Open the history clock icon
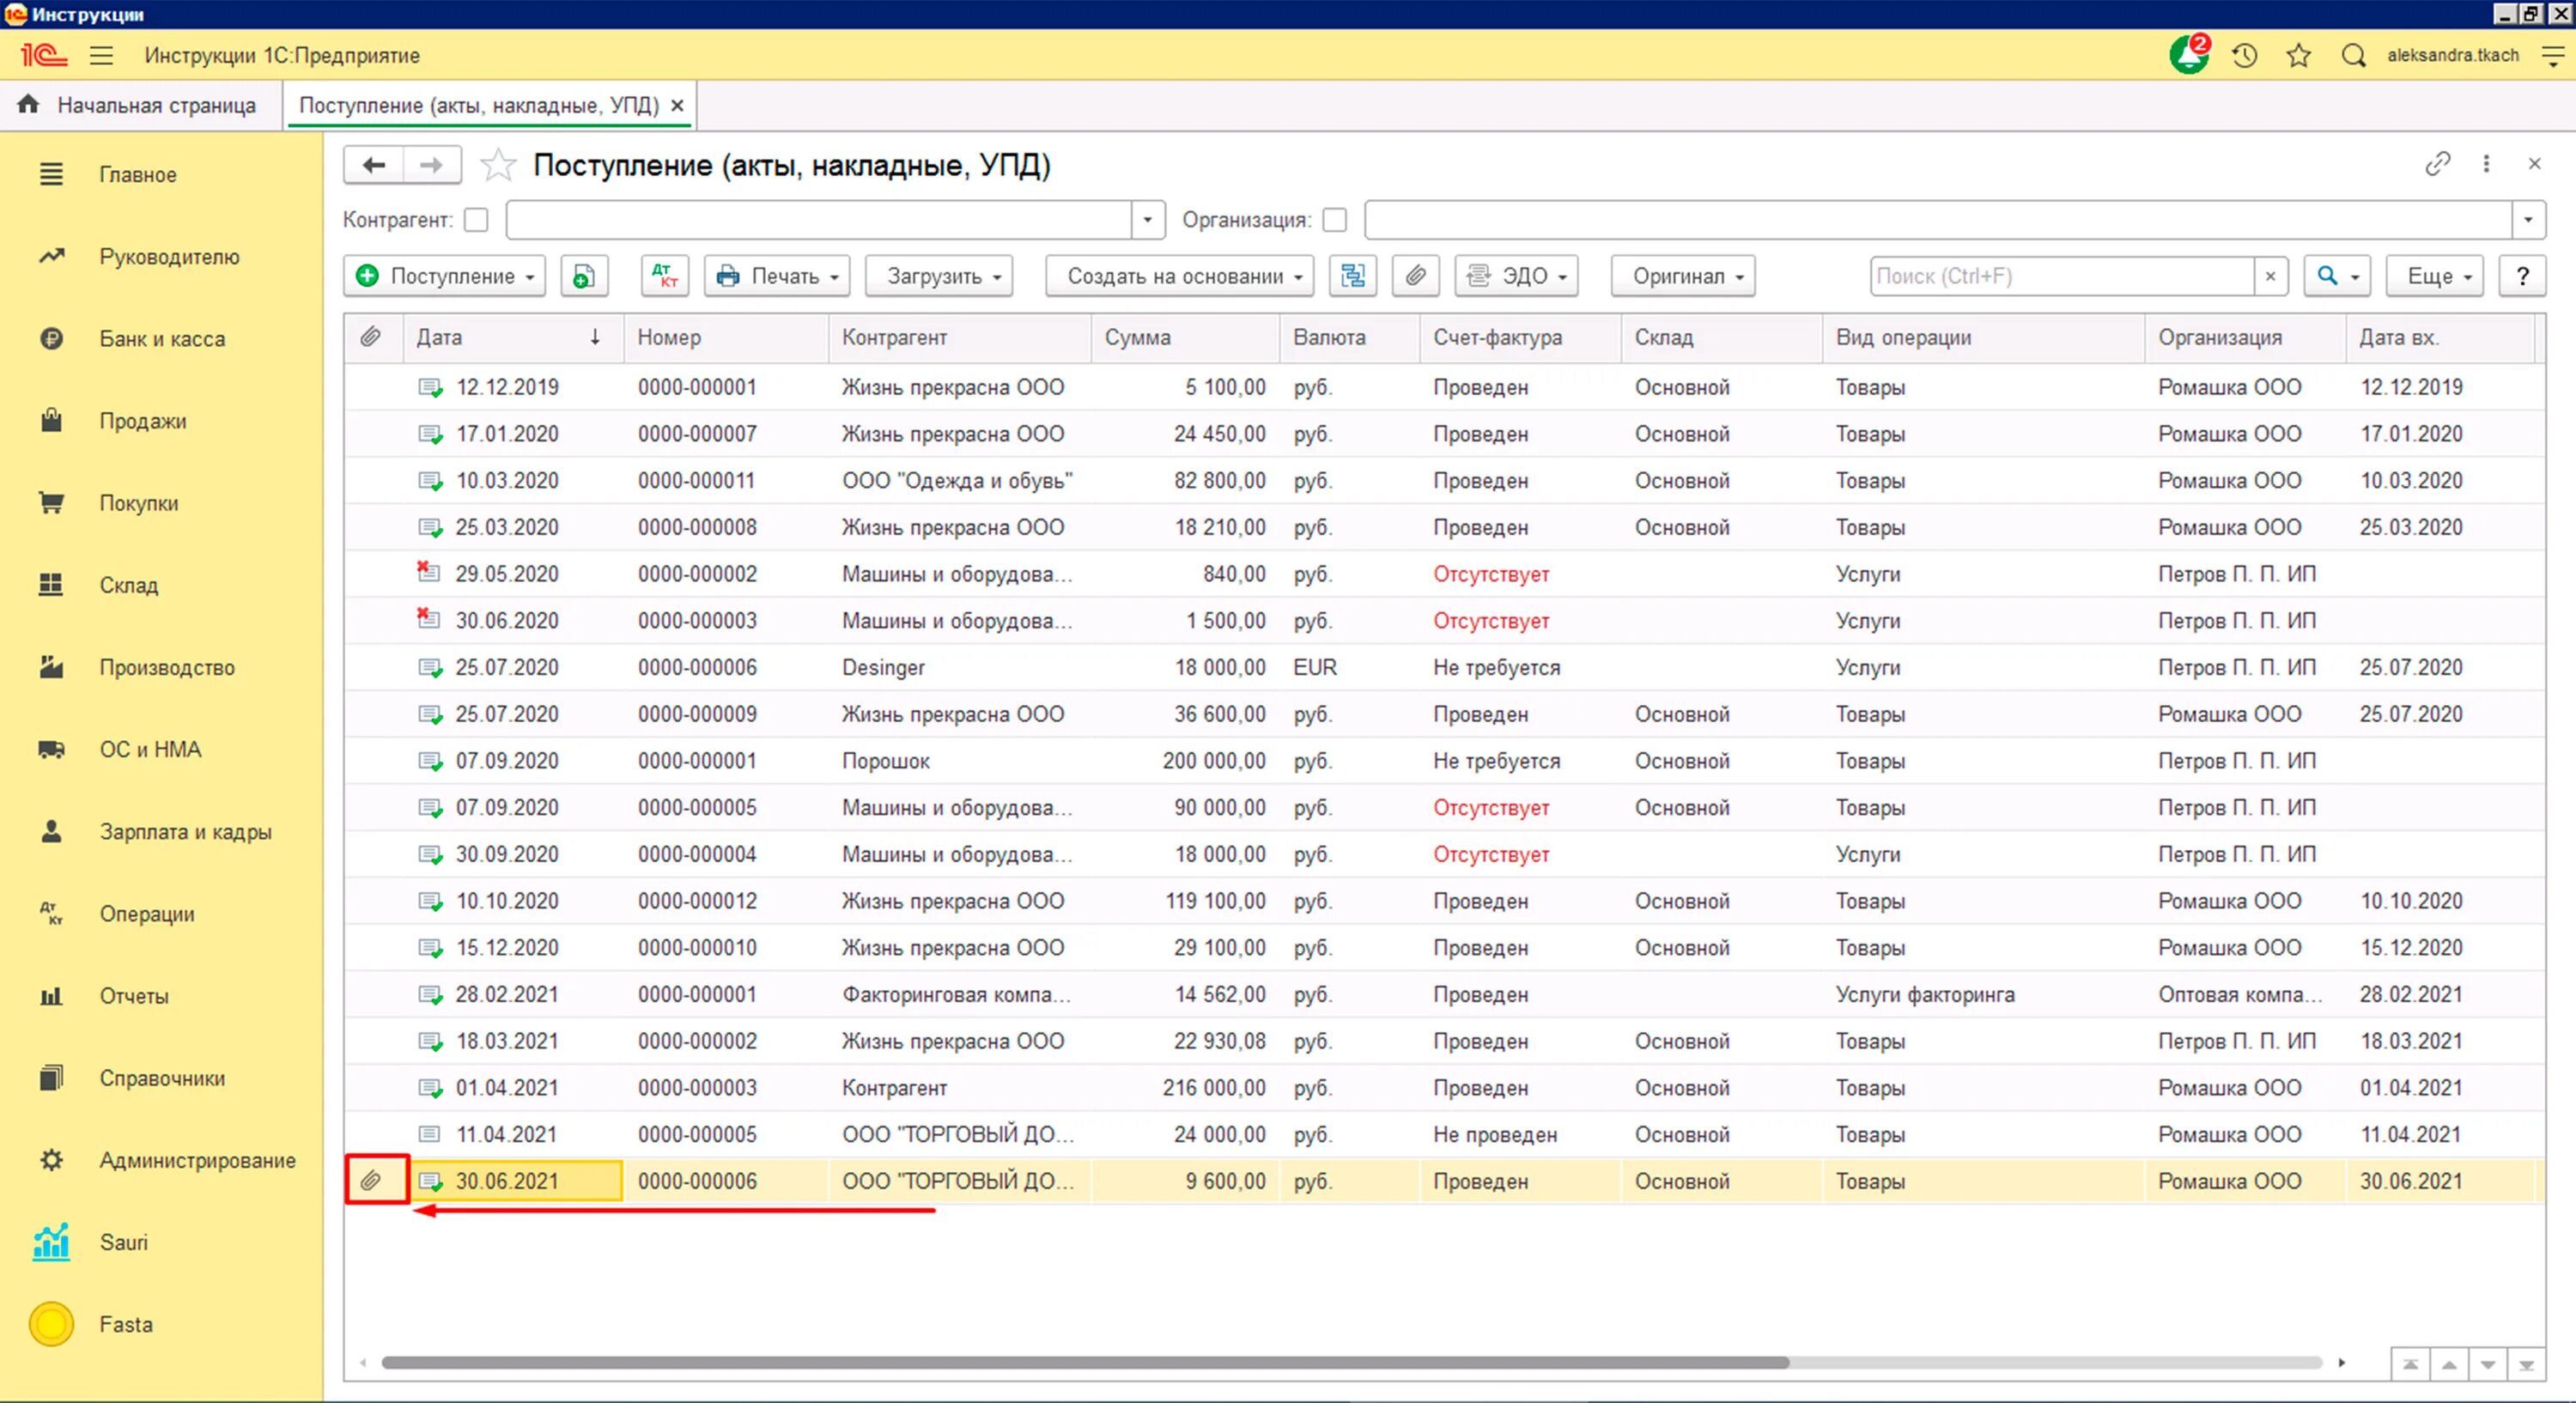The width and height of the screenshot is (2576, 1403). click(x=2244, y=56)
